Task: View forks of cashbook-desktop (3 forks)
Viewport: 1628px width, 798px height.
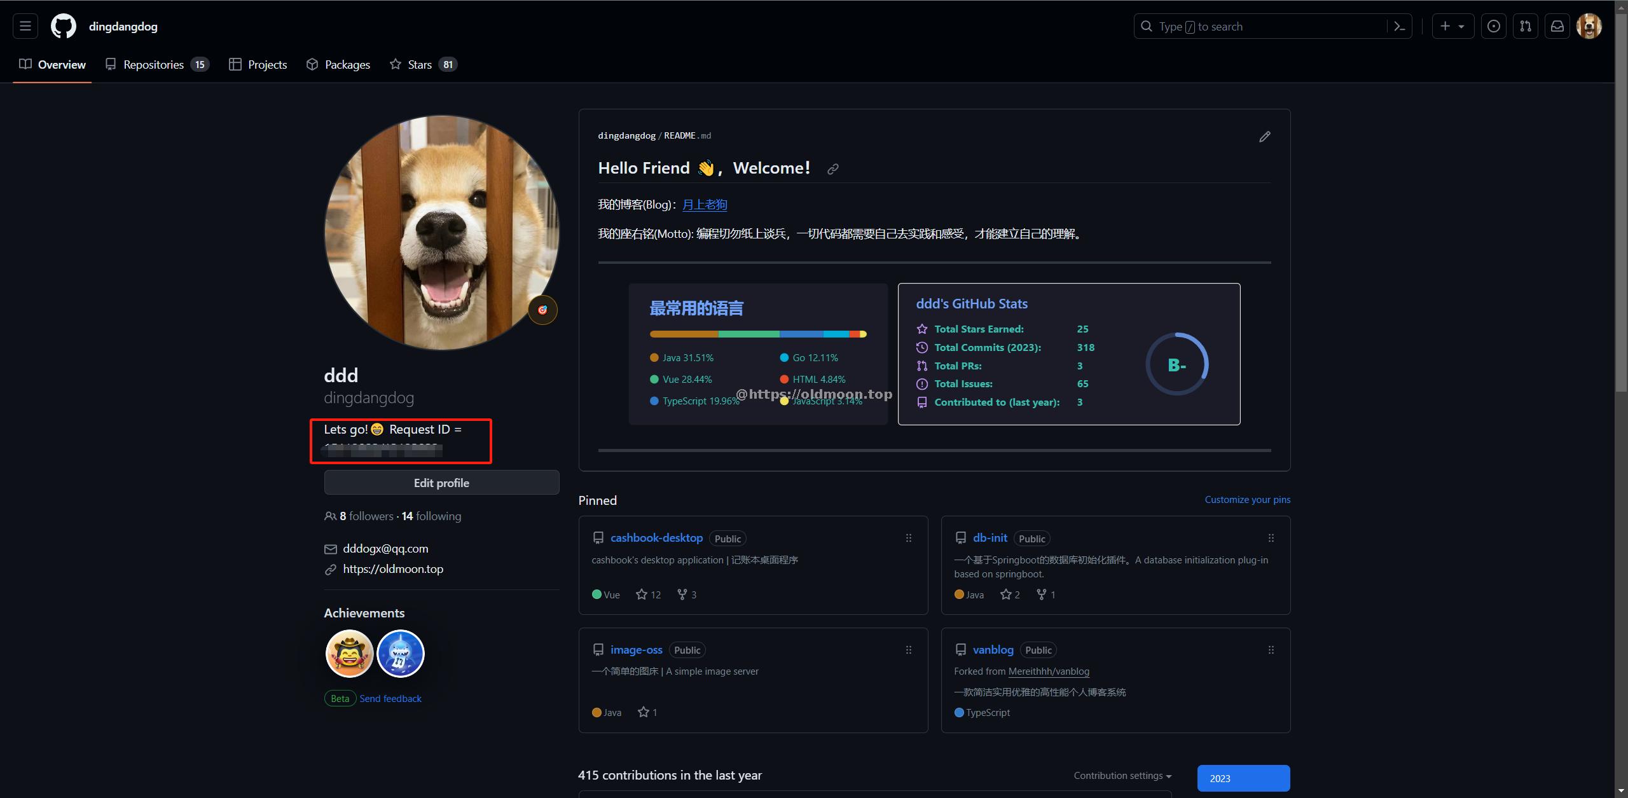Action: click(687, 595)
